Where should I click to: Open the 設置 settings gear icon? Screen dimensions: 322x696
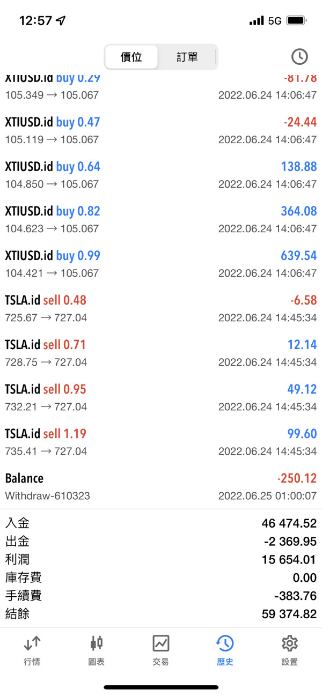coord(289,643)
